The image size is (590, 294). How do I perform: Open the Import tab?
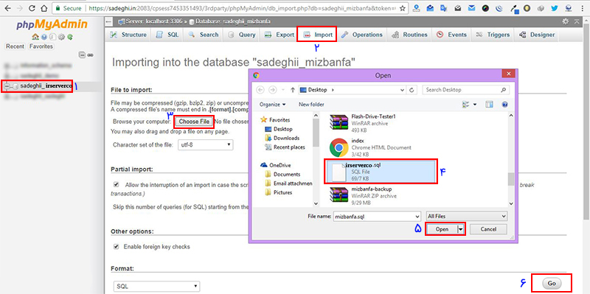318,35
